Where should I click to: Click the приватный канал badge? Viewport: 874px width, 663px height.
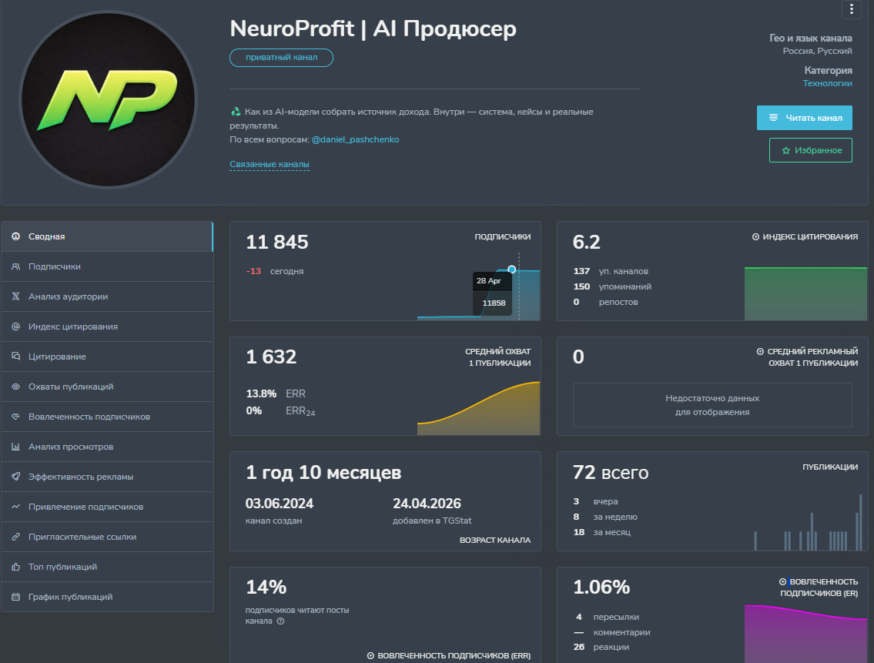[282, 58]
